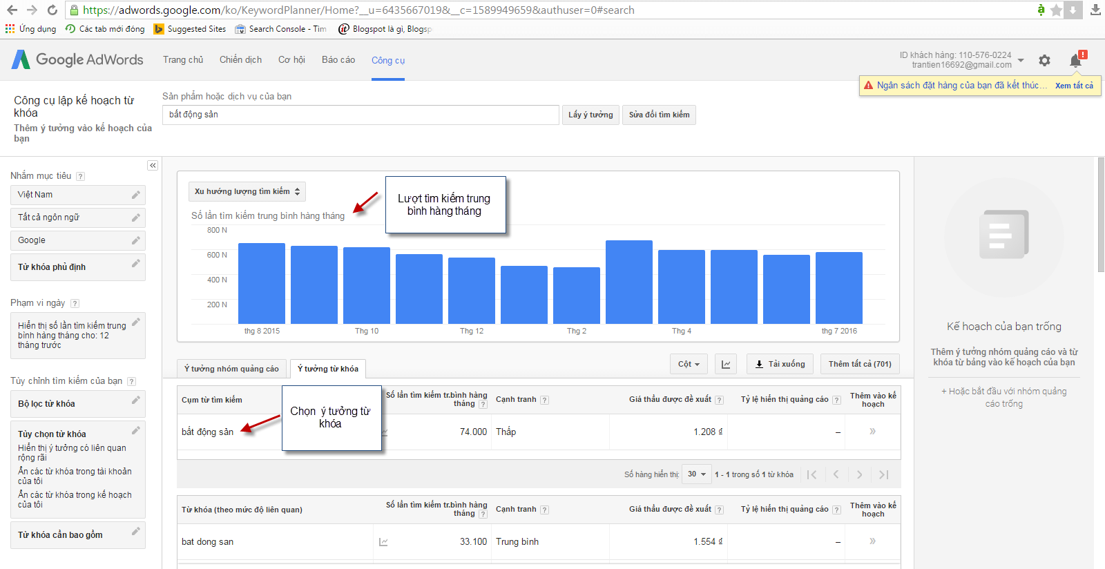
Task: Show trend chart for bat dong san row
Action: pos(383,542)
